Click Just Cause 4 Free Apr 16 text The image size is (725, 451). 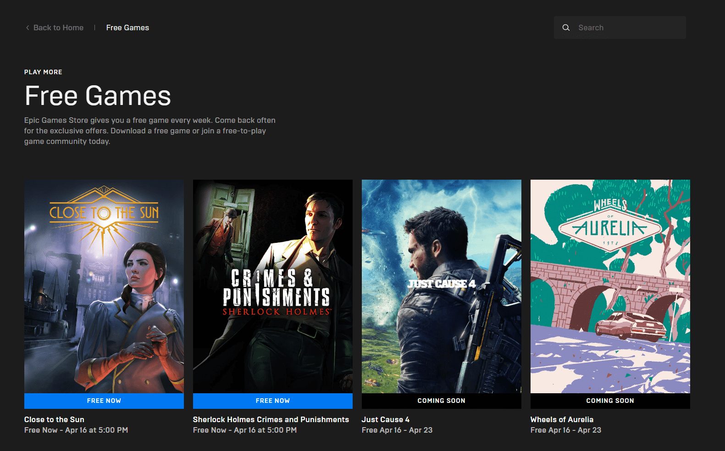(x=397, y=430)
